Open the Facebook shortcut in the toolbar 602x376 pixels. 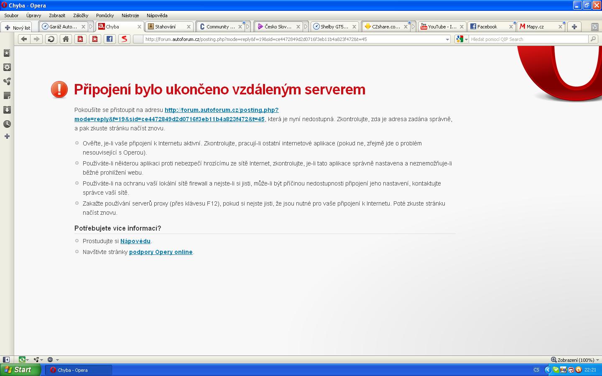click(x=110, y=39)
